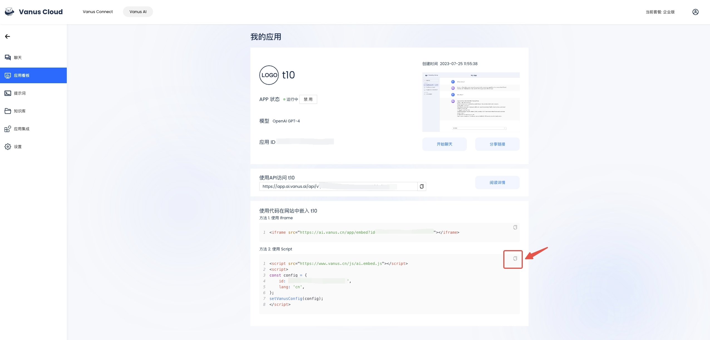
Task: Click the API URL input field
Action: click(x=338, y=186)
